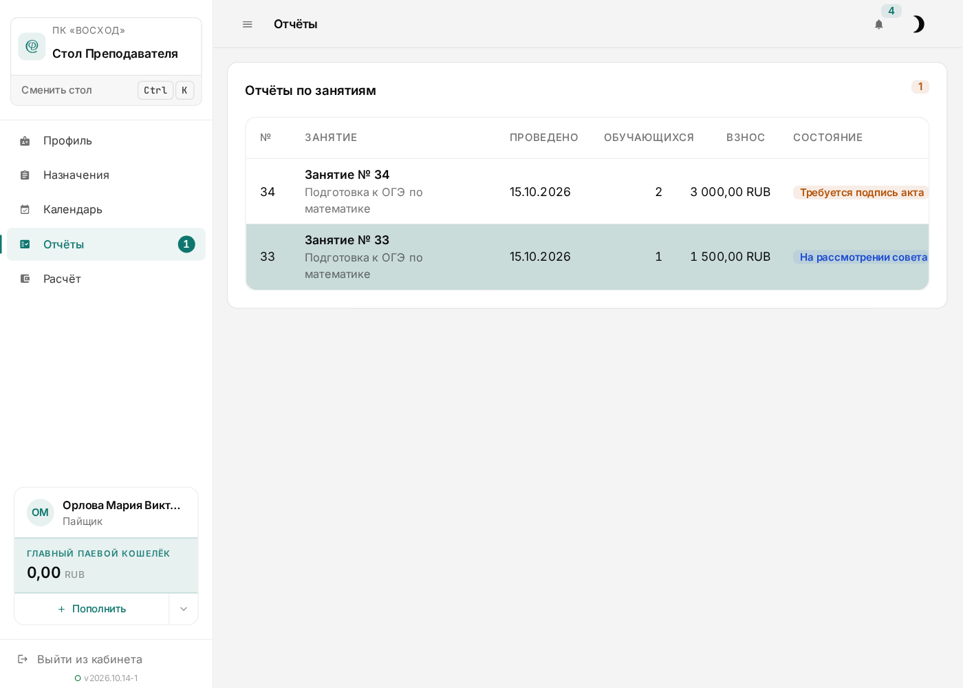
Task: Click the Отчёты sidebar badge 1
Action: coord(186,244)
